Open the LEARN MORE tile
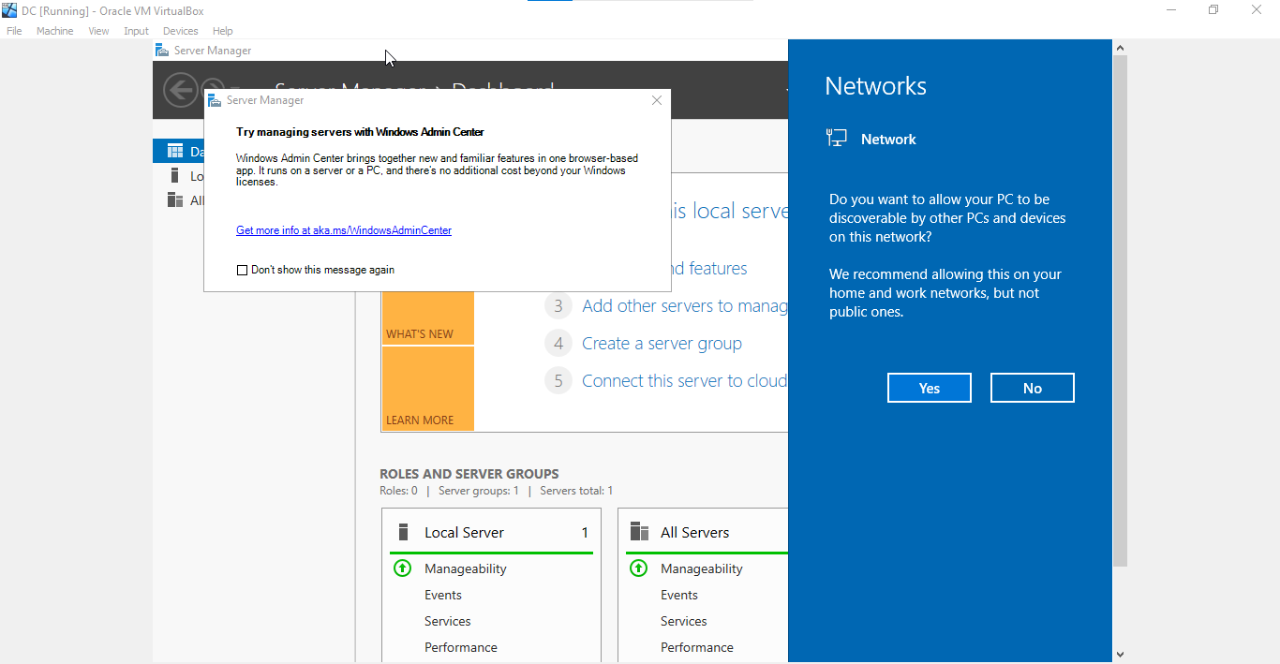Screen dimensions: 1280x664 (427, 389)
